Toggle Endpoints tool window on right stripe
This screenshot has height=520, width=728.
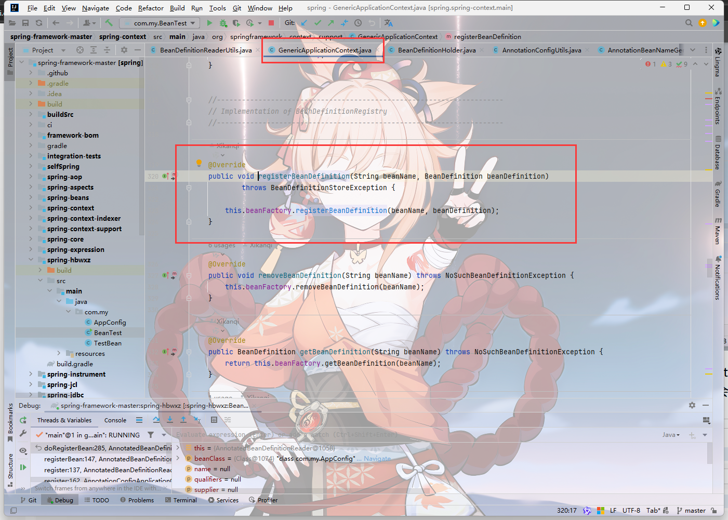pos(718,105)
